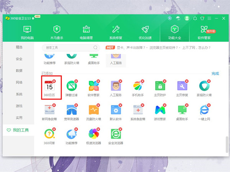Open the 显卡、声卡出故障 hot link

point(131,48)
